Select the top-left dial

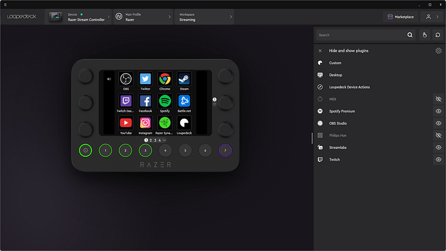(x=86, y=76)
